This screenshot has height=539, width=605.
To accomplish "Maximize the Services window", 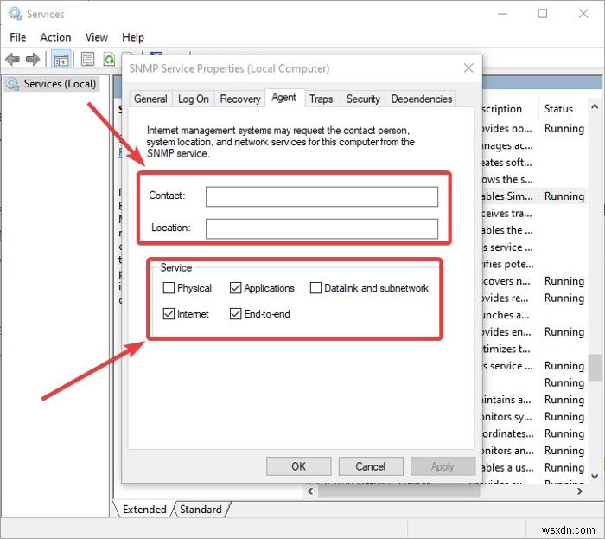I will pos(543,14).
